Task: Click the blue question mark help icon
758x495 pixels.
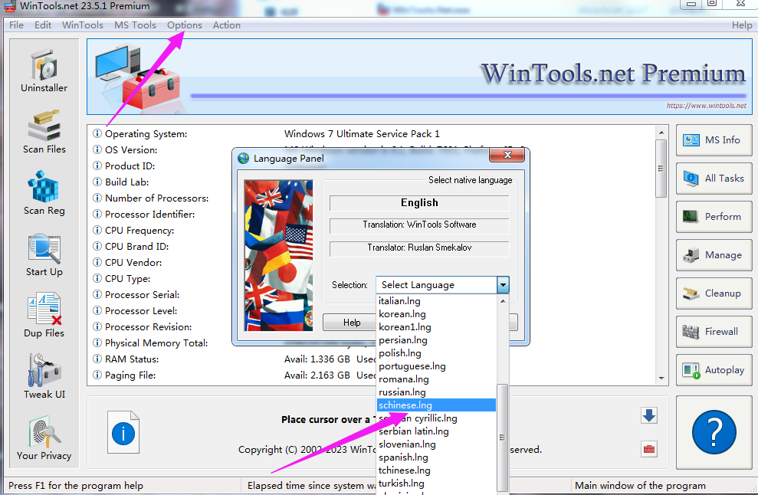Action: pyautogui.click(x=713, y=432)
